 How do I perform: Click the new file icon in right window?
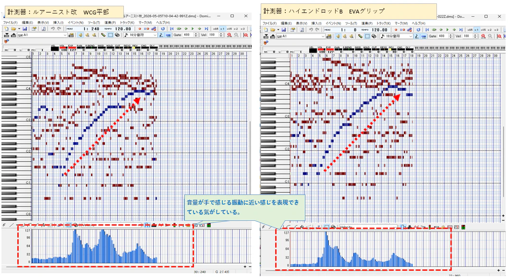[266, 30]
